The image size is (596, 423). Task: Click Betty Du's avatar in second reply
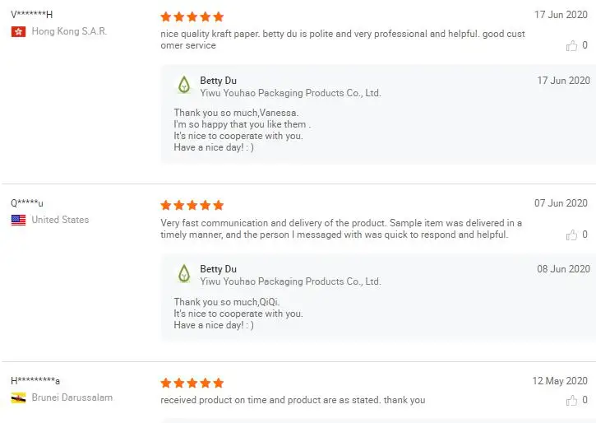pyautogui.click(x=184, y=273)
